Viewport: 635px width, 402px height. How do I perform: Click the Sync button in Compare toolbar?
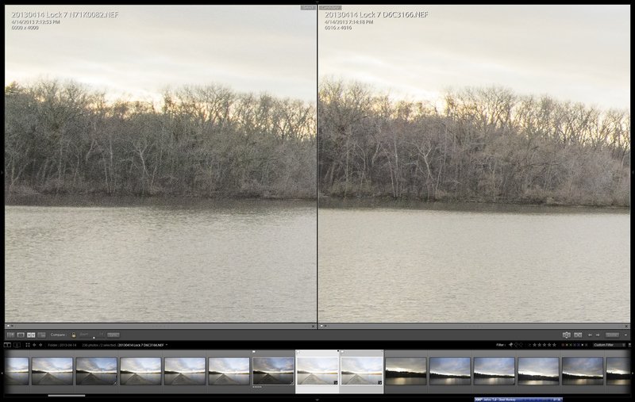(x=114, y=335)
